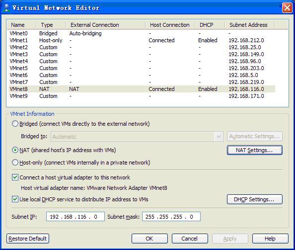Click Enabled DHCP cell in VMnet8 row
The width and height of the screenshot is (295, 250).
[x=208, y=89]
